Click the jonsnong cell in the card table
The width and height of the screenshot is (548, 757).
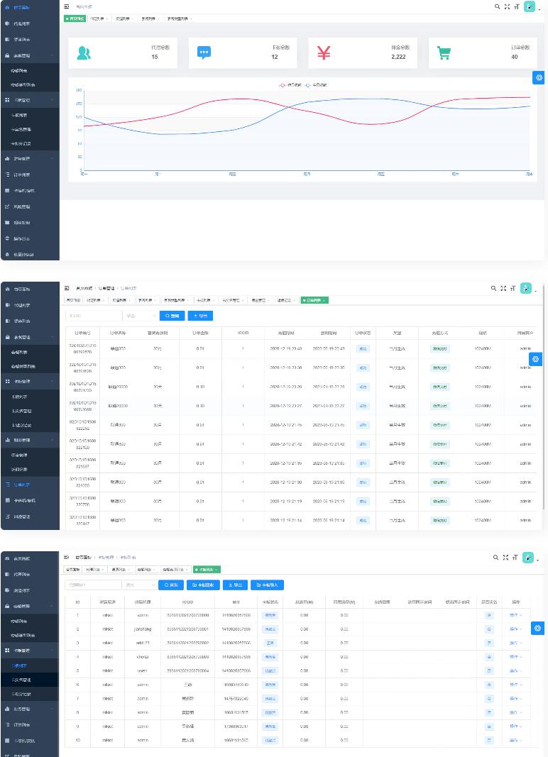point(143,629)
